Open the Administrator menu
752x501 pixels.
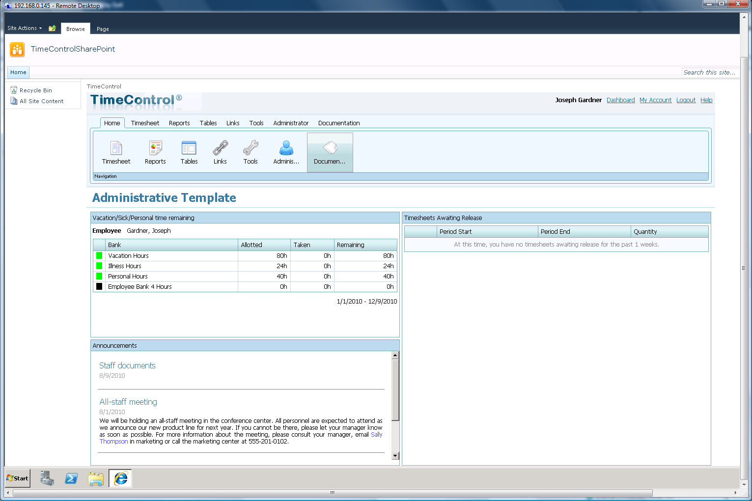[x=291, y=123]
